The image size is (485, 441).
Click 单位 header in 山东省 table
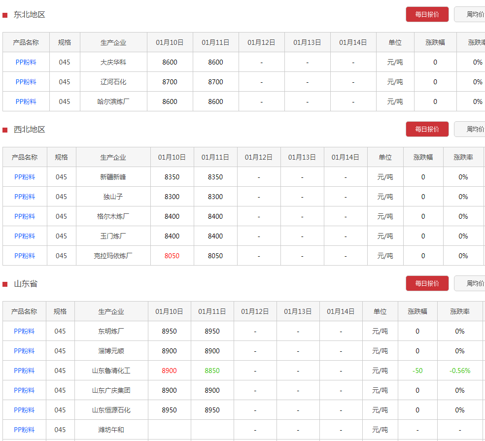coord(380,311)
